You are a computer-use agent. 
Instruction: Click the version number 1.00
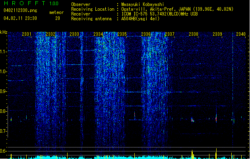point(54,3)
